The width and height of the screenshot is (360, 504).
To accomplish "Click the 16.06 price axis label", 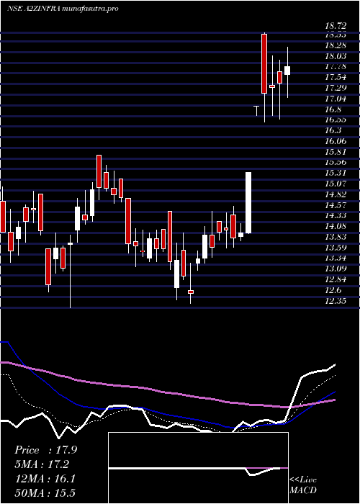I will (336, 141).
